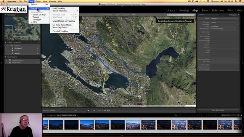The height and width of the screenshot is (137, 244).
Task: Click the lock markers icon in toolbar
Action: [88, 110]
